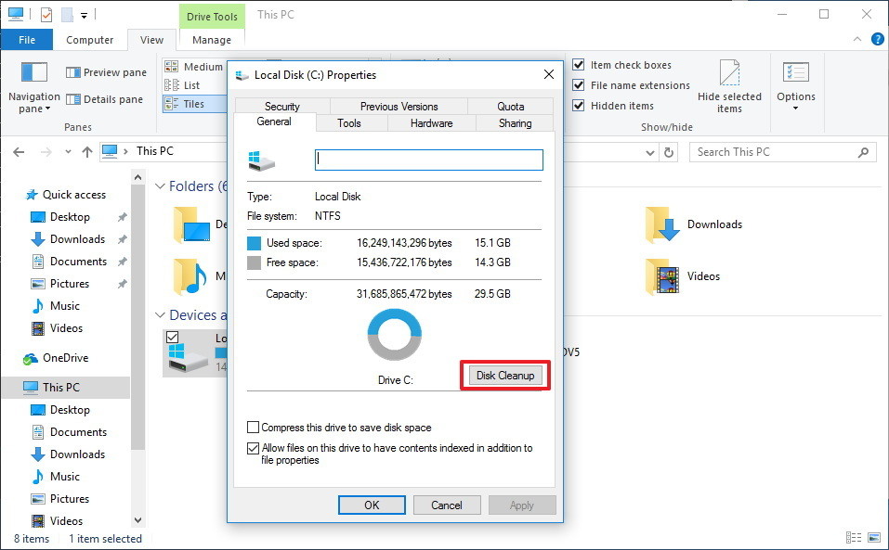
Task: Enable Compress this drive to save disk space
Action: (251, 428)
